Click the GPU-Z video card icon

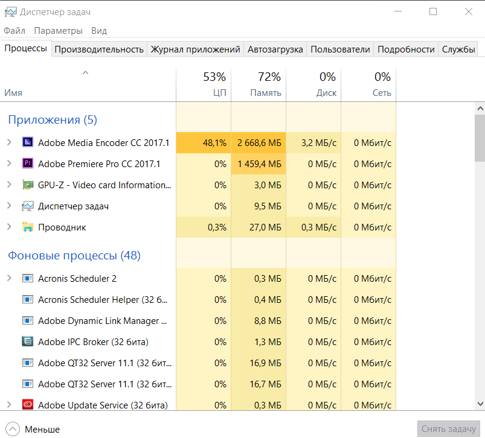28,185
